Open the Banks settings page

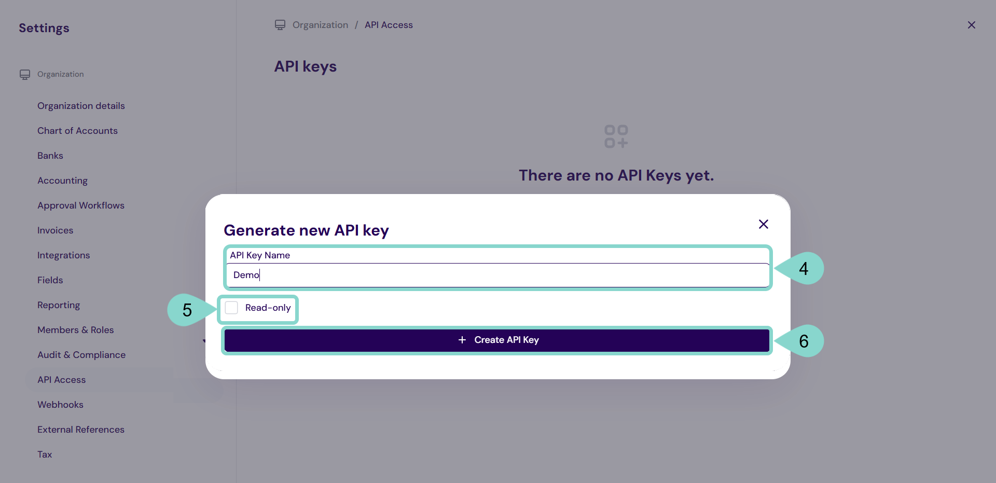coord(50,156)
